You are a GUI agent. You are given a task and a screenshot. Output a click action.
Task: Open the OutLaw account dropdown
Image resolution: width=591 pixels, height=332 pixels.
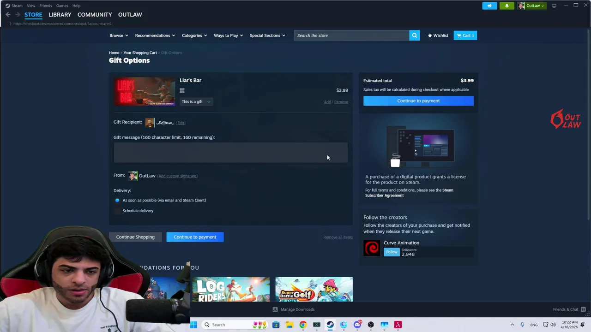[531, 6]
